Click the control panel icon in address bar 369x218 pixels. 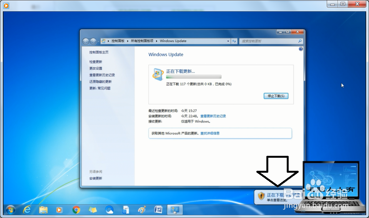tap(103, 41)
